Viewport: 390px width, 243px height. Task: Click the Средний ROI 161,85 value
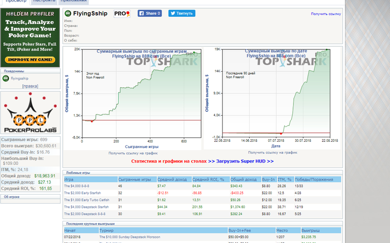pos(46,189)
